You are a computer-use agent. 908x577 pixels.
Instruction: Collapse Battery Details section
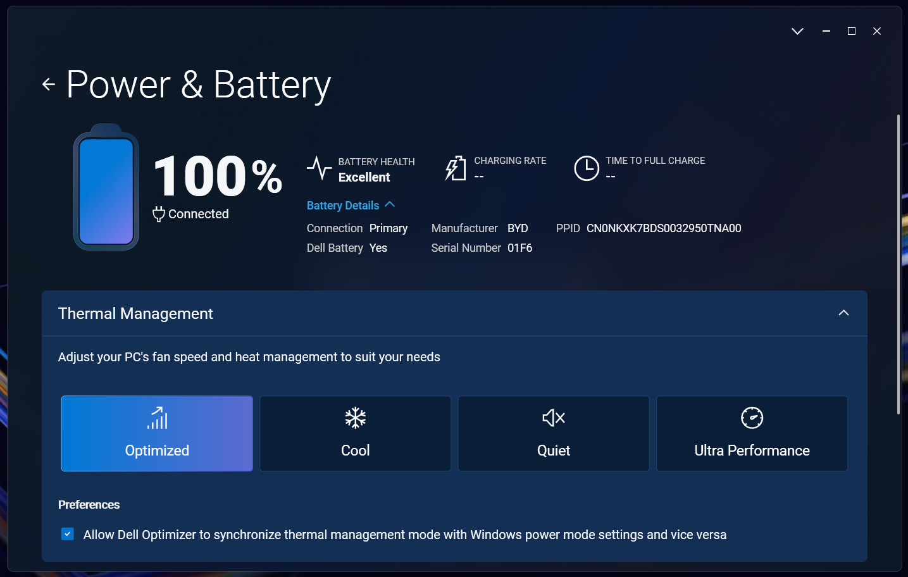[x=390, y=204]
